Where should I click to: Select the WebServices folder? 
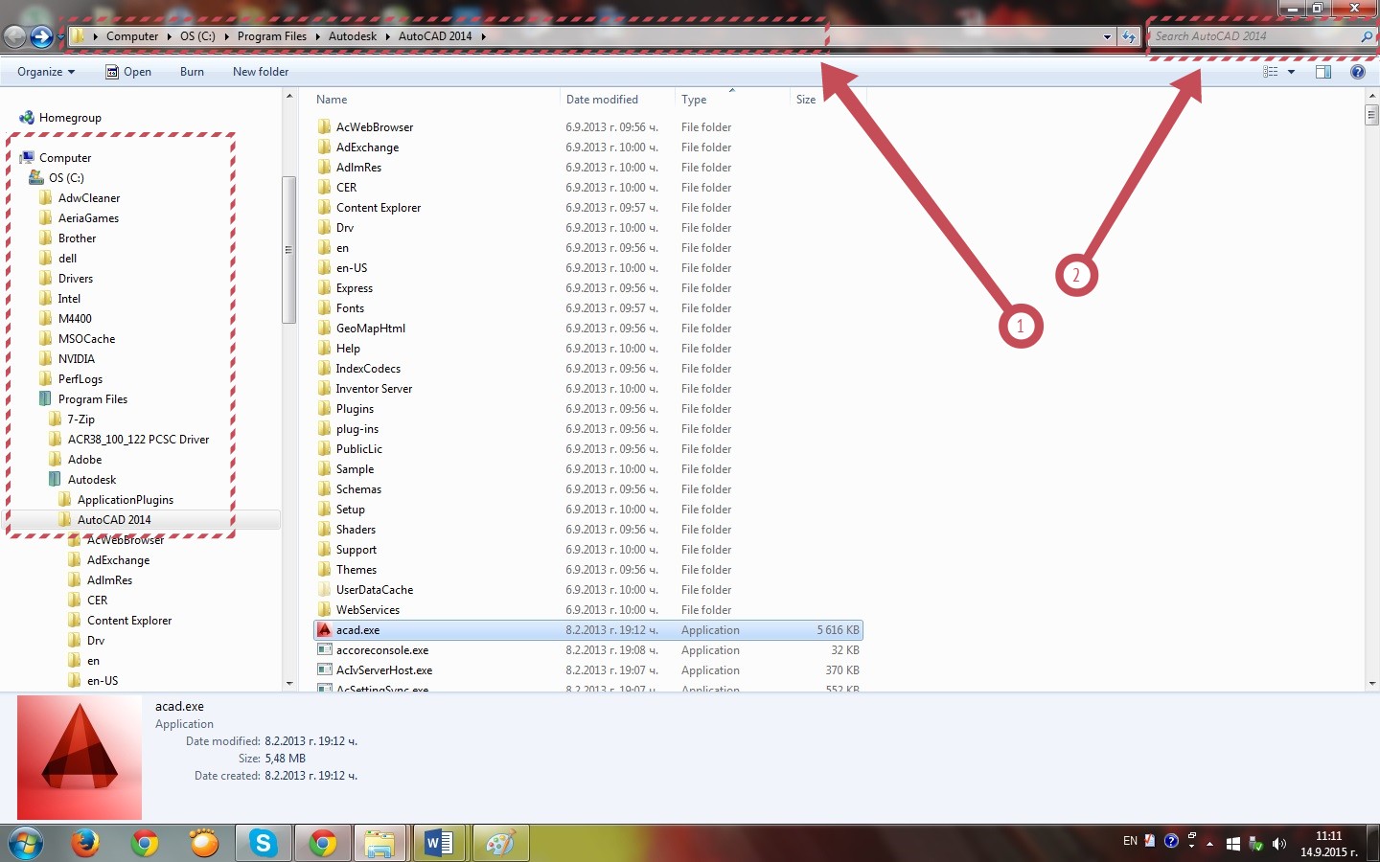click(368, 610)
